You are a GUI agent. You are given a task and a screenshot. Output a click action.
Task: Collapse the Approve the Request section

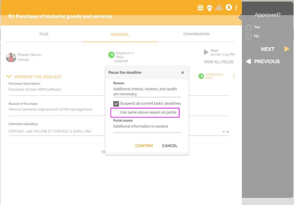[9, 77]
